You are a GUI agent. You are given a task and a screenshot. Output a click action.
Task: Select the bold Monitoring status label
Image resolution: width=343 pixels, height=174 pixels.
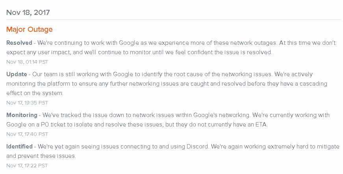(x=22, y=115)
